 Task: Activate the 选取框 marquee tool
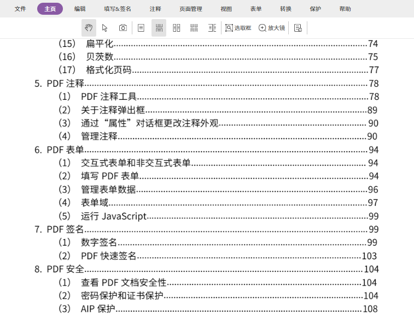238,28
